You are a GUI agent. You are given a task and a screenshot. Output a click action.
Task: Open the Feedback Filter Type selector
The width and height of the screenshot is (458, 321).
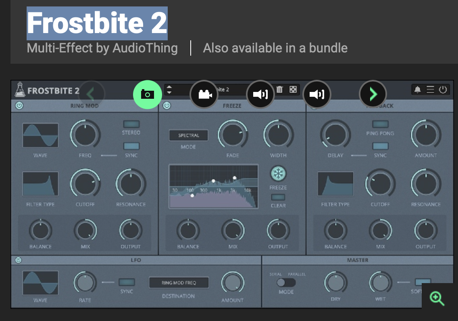pyautogui.click(x=335, y=184)
